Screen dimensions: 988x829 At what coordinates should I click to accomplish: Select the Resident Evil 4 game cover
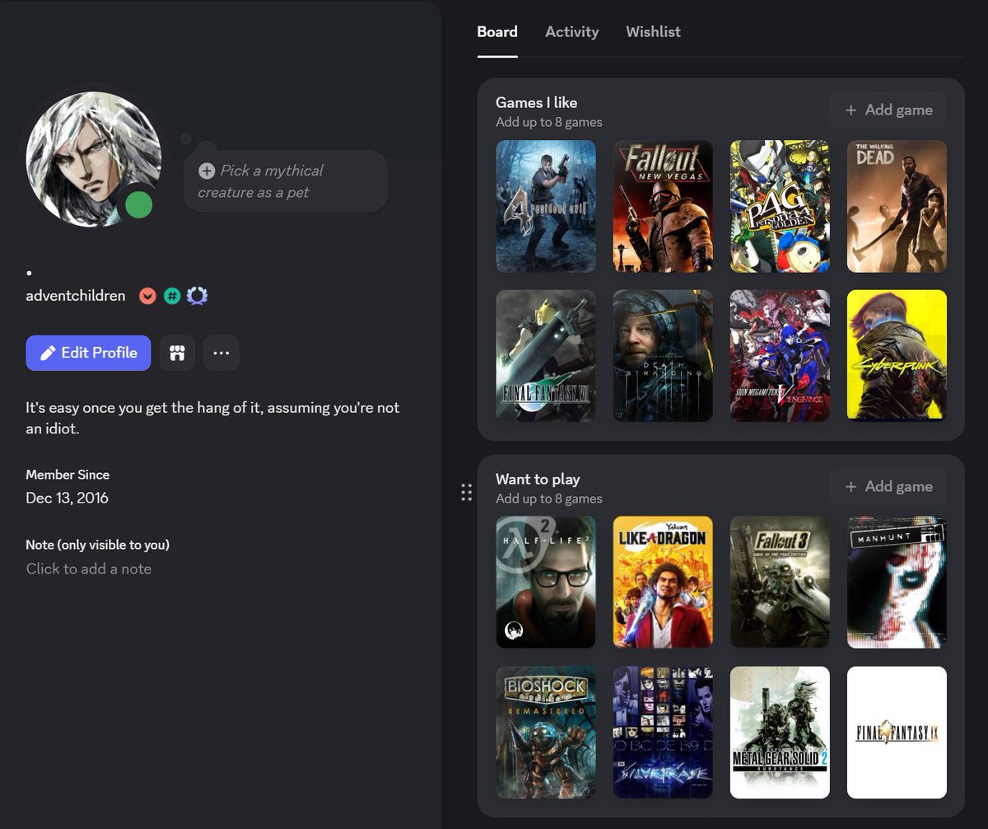[x=546, y=206]
